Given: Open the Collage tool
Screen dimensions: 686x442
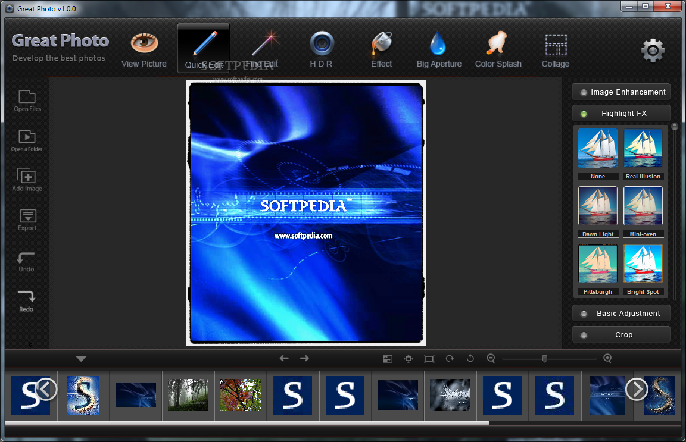Looking at the screenshot, I should pyautogui.click(x=556, y=51).
